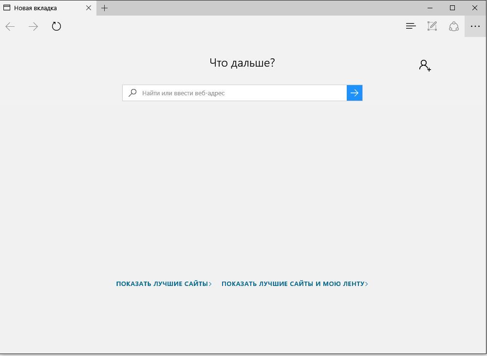Image resolution: width=487 pixels, height=356 pixels.
Task: Open a new tab with the plus button
Action: 104,8
